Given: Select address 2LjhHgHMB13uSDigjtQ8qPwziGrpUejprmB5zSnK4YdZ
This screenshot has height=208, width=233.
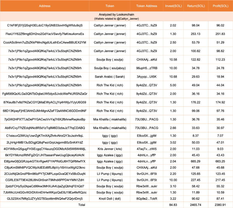Looking at the screenshot, I should (45, 143).
